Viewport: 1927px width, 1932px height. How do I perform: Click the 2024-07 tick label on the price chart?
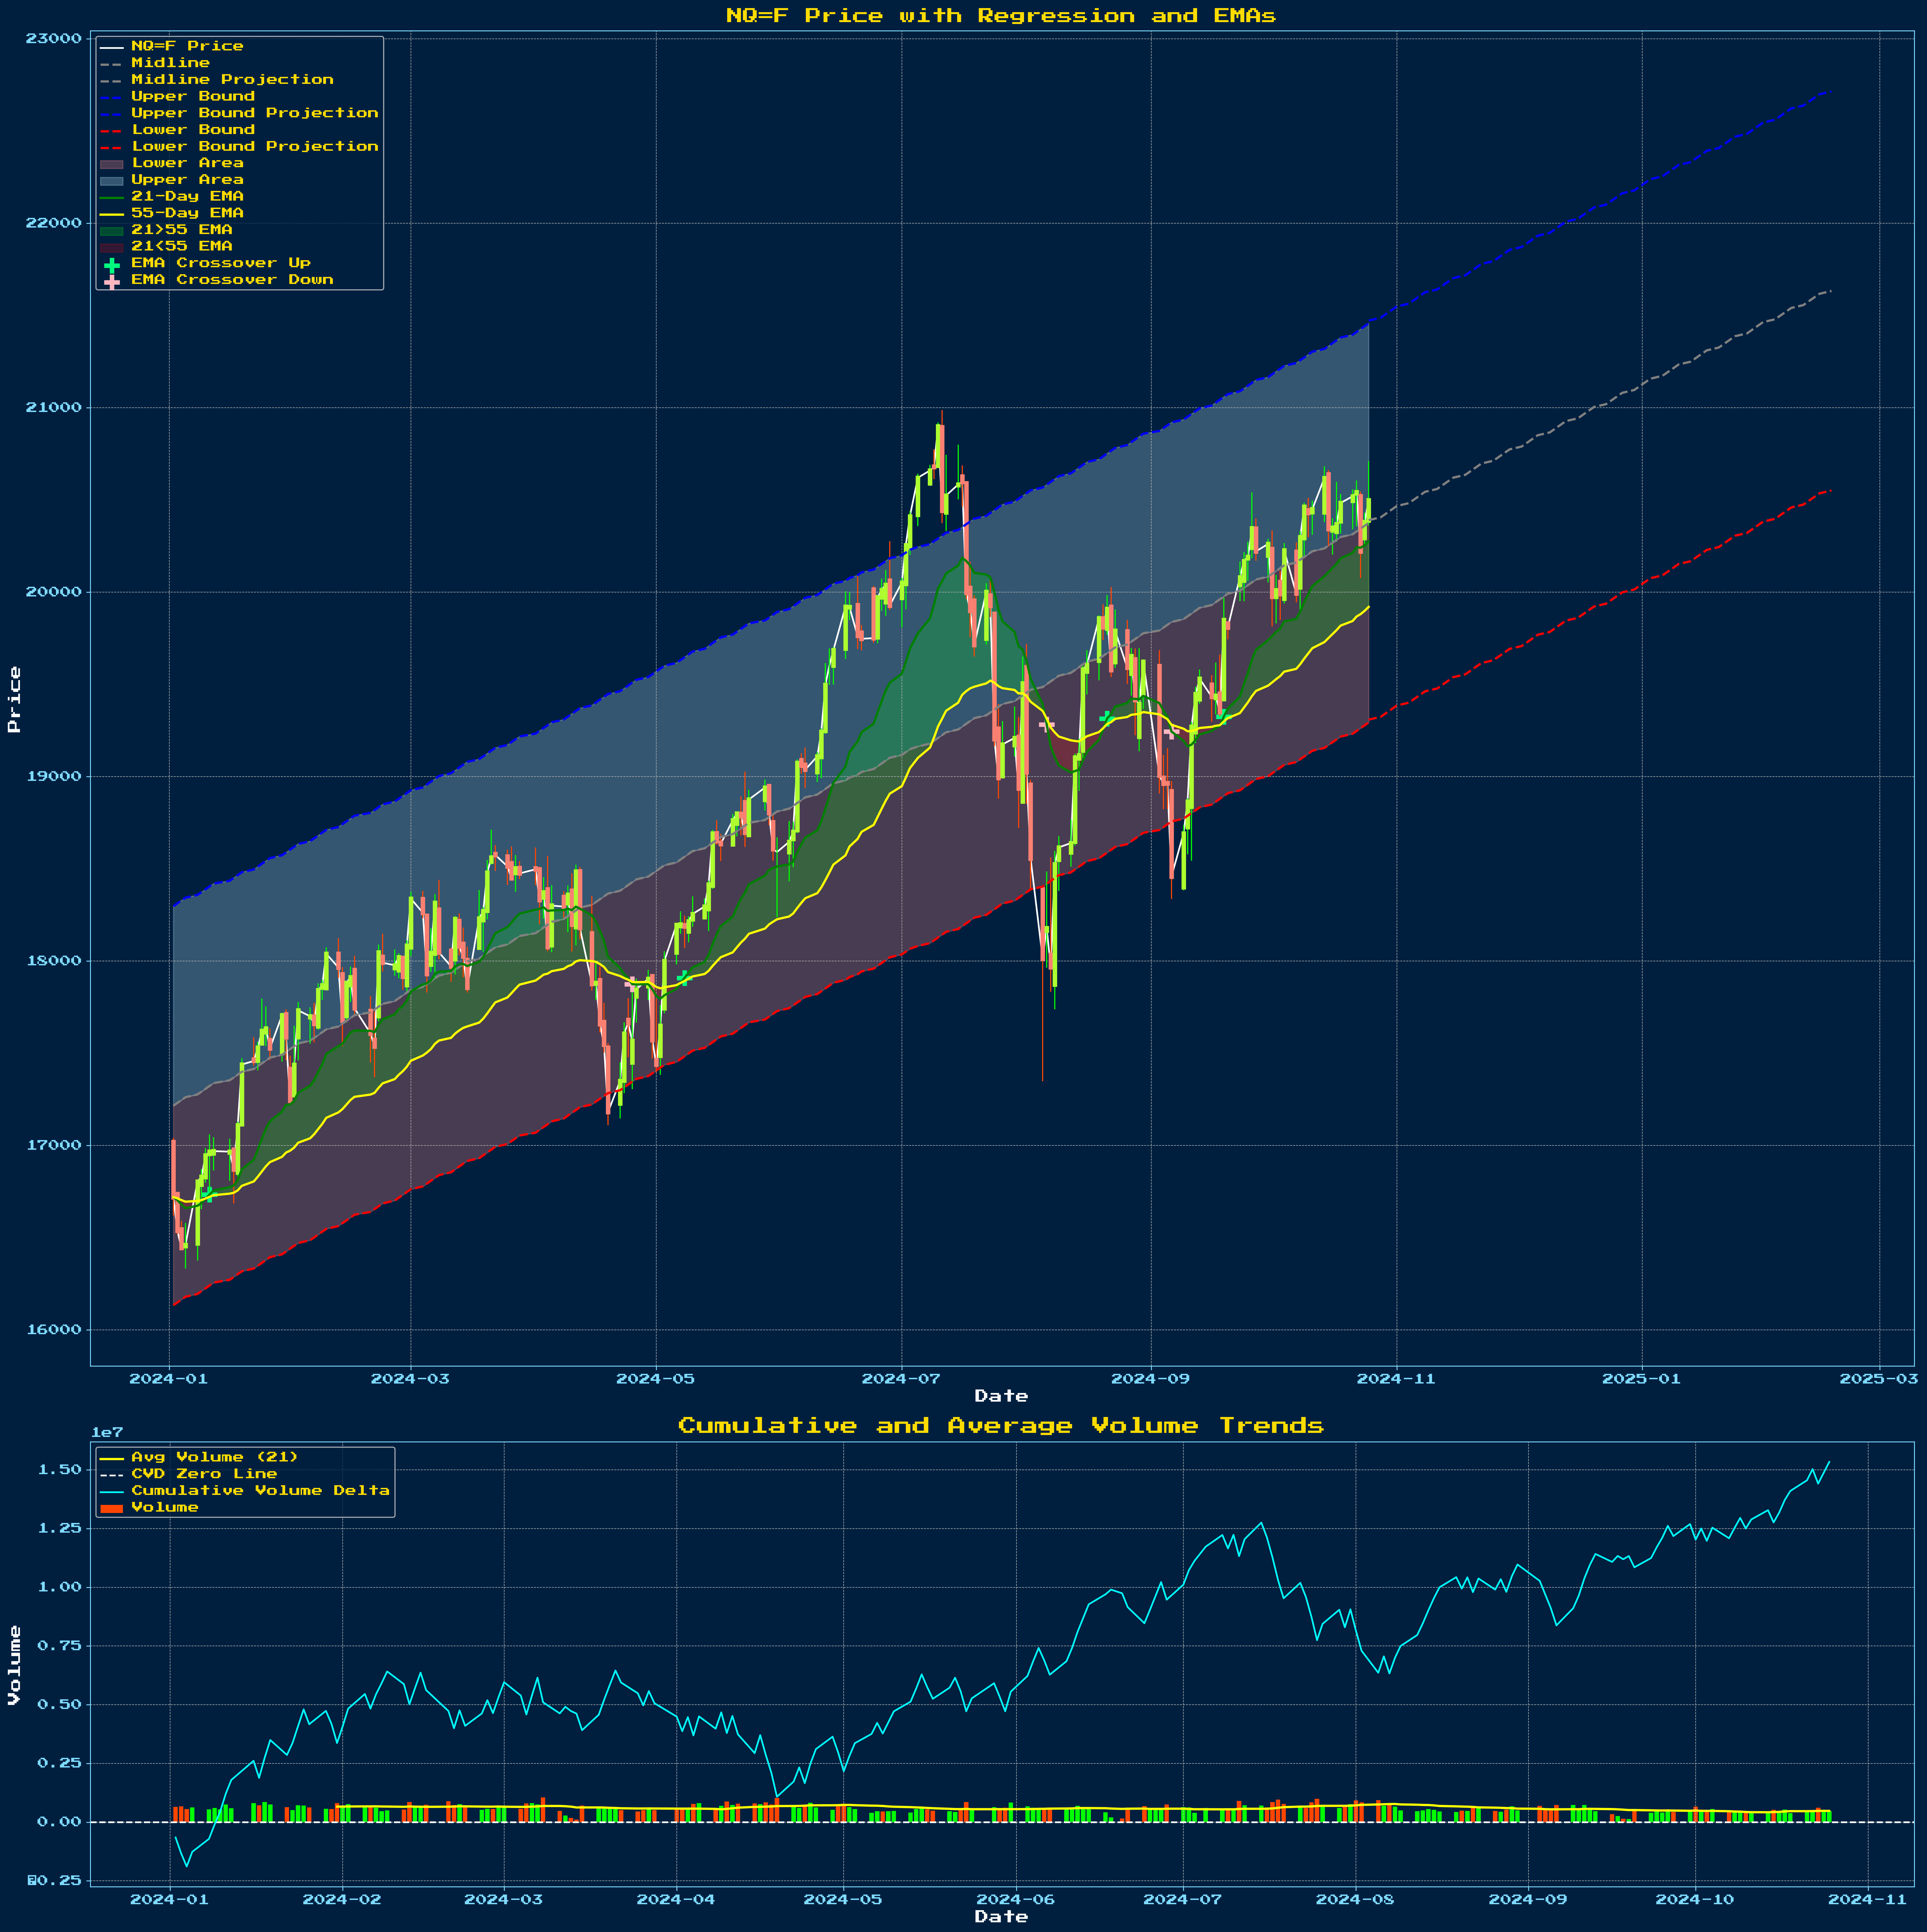point(901,1379)
